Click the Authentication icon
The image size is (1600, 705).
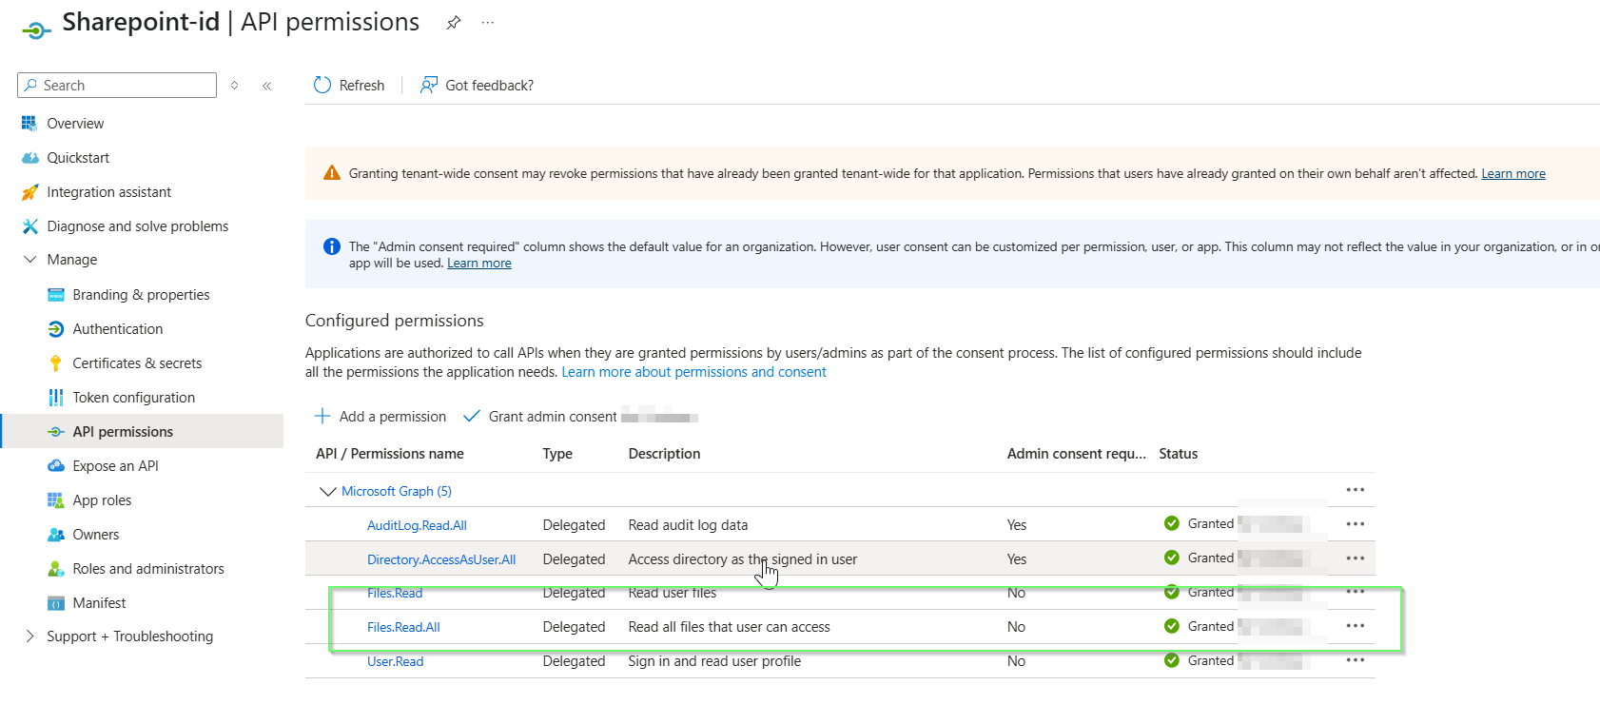point(56,329)
